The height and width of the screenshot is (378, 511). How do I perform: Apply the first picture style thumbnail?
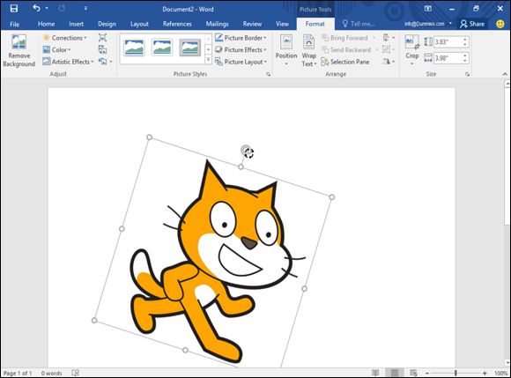coord(134,48)
